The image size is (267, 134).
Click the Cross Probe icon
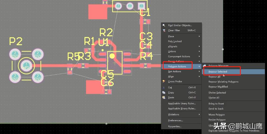tap(164, 81)
